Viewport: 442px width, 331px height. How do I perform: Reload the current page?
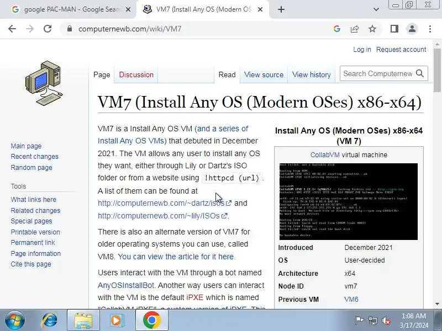point(48,29)
